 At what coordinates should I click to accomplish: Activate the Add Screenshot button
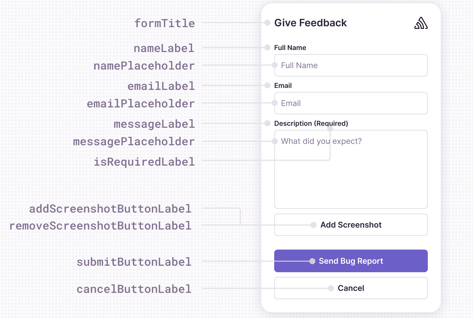click(351, 225)
